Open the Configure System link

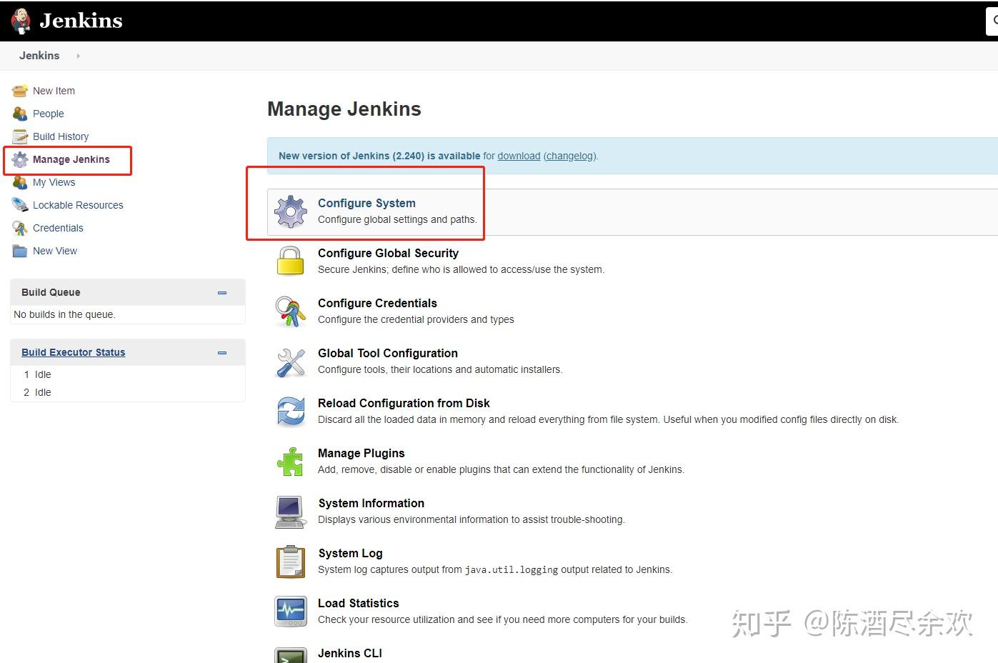tap(366, 203)
